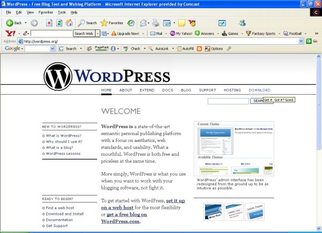The height and width of the screenshot is (233, 322).
Task: Click the Google page info icon
Action: (113, 49)
